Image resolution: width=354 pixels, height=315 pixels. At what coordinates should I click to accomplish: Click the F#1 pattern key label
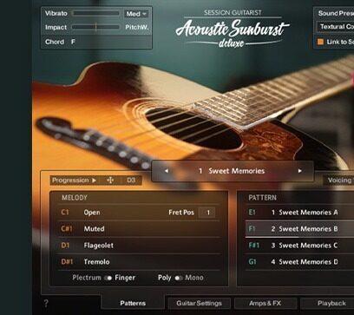pos(254,246)
